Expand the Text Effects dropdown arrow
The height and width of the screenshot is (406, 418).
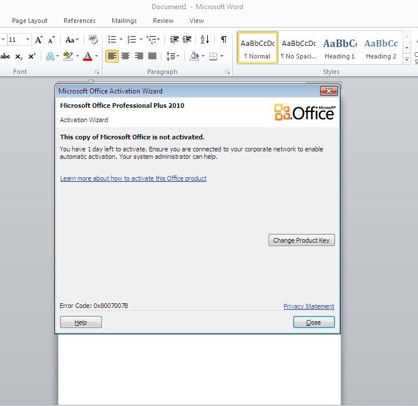click(57, 56)
